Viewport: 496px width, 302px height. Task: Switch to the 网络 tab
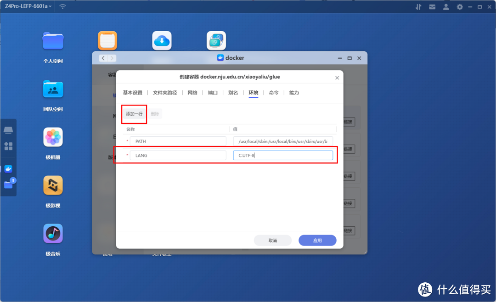tap(192, 93)
